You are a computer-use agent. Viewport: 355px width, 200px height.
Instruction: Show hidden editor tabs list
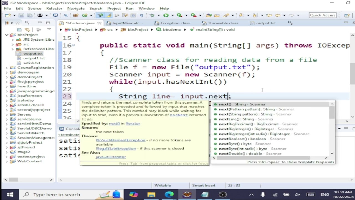tap(290, 23)
